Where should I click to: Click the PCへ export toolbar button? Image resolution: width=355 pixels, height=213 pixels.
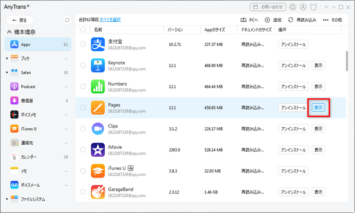249,20
